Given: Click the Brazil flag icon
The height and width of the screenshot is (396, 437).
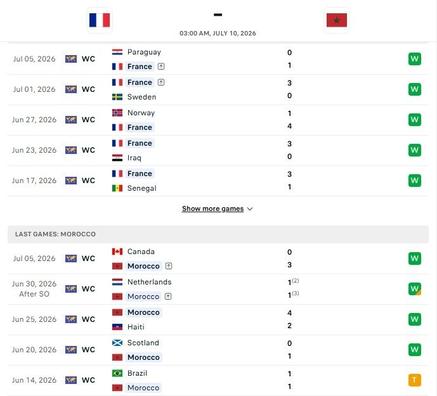Looking at the screenshot, I should tap(117, 373).
